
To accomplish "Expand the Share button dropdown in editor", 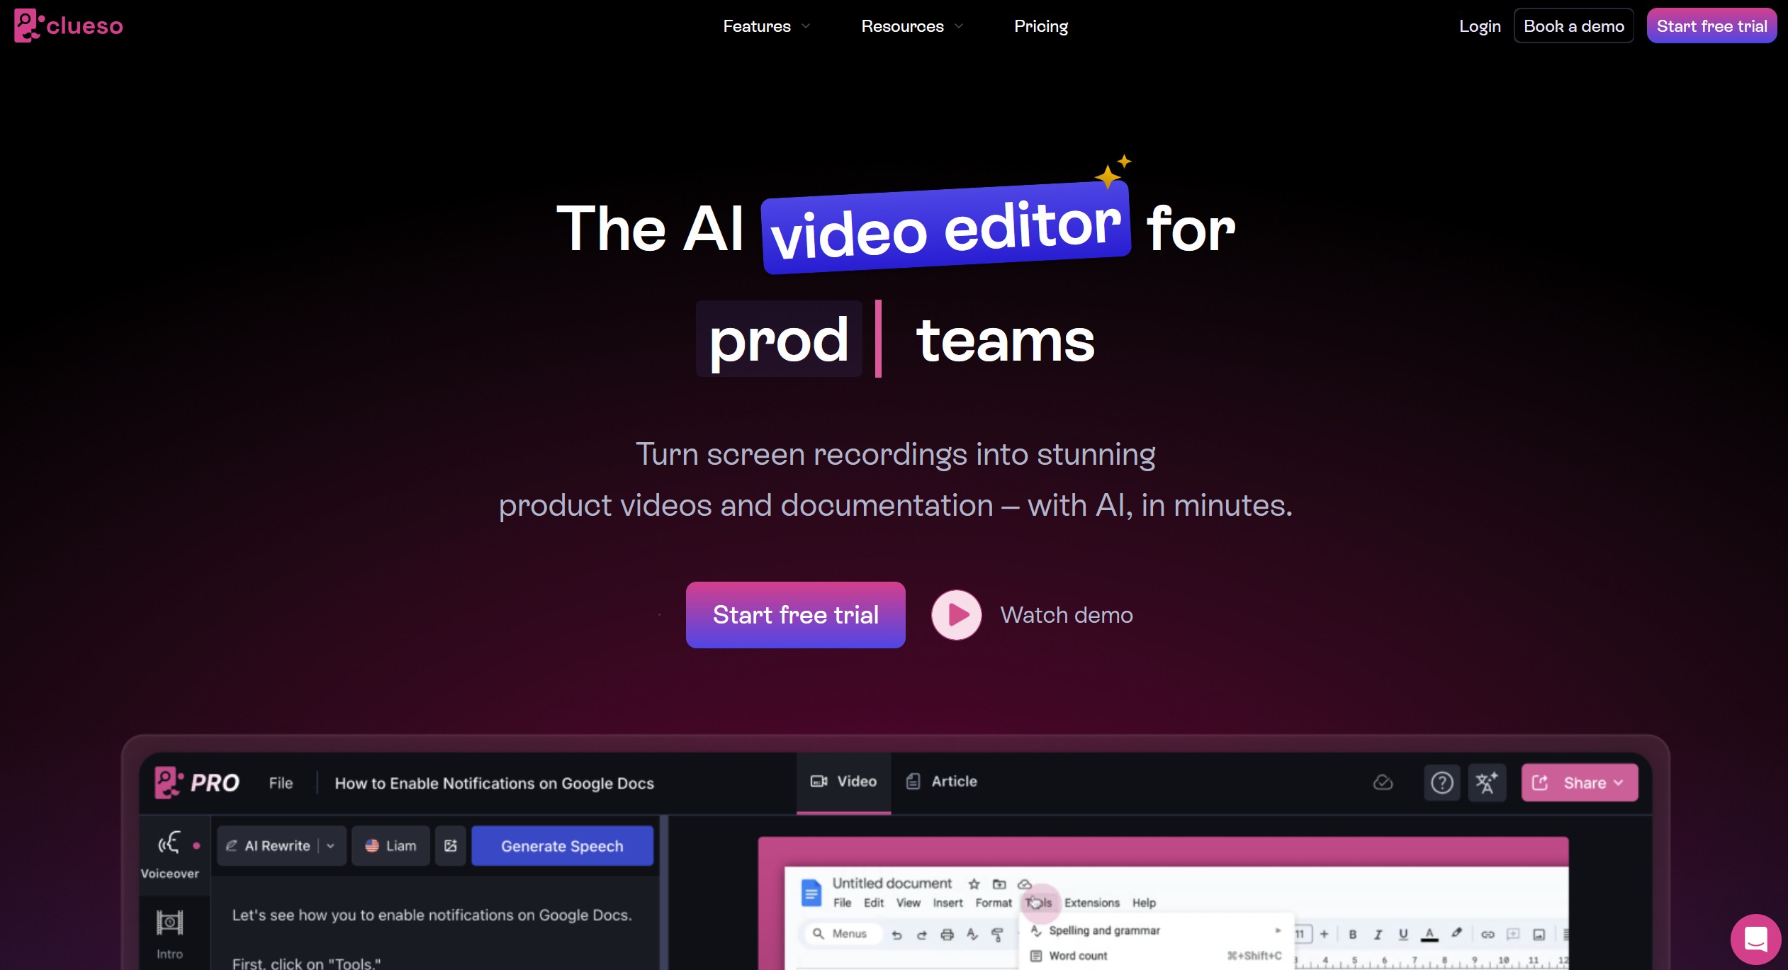I will [1621, 782].
